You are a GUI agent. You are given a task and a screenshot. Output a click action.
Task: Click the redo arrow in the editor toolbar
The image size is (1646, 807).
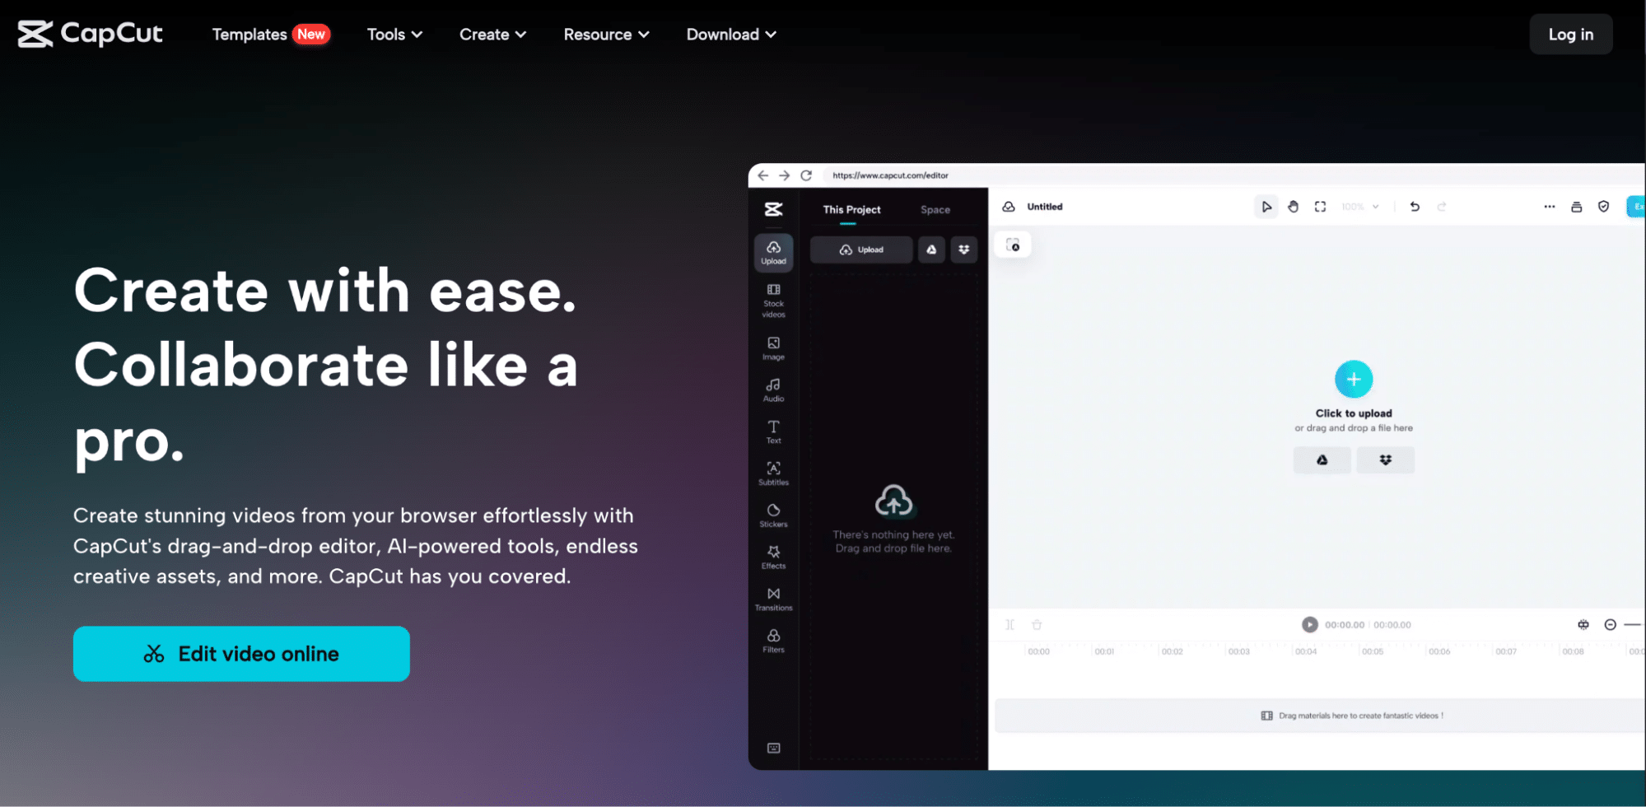1442,207
